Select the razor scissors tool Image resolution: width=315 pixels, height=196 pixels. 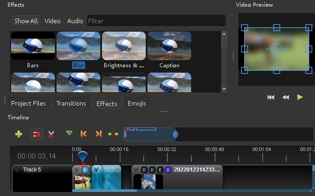click(51, 134)
